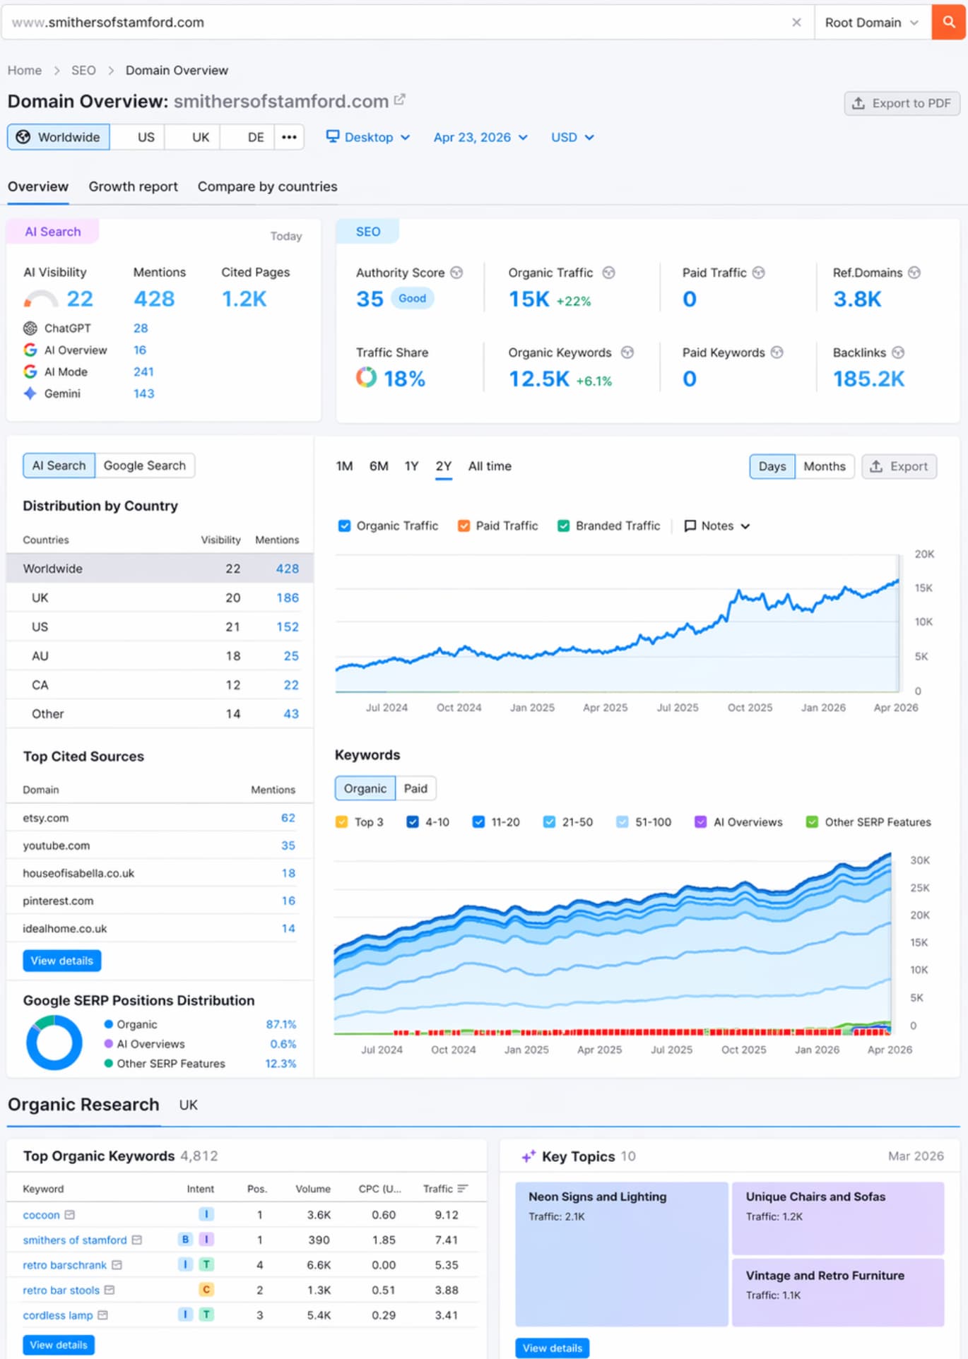The image size is (968, 1359).
Task: Open the Root Domain dropdown
Action: pos(871,23)
